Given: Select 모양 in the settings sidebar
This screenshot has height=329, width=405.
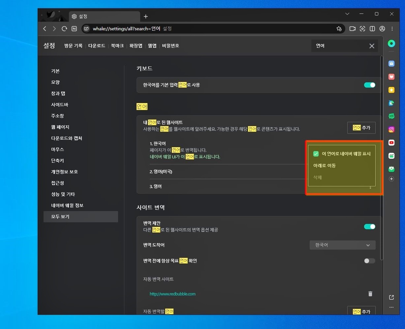Looking at the screenshot, I should click(x=55, y=82).
